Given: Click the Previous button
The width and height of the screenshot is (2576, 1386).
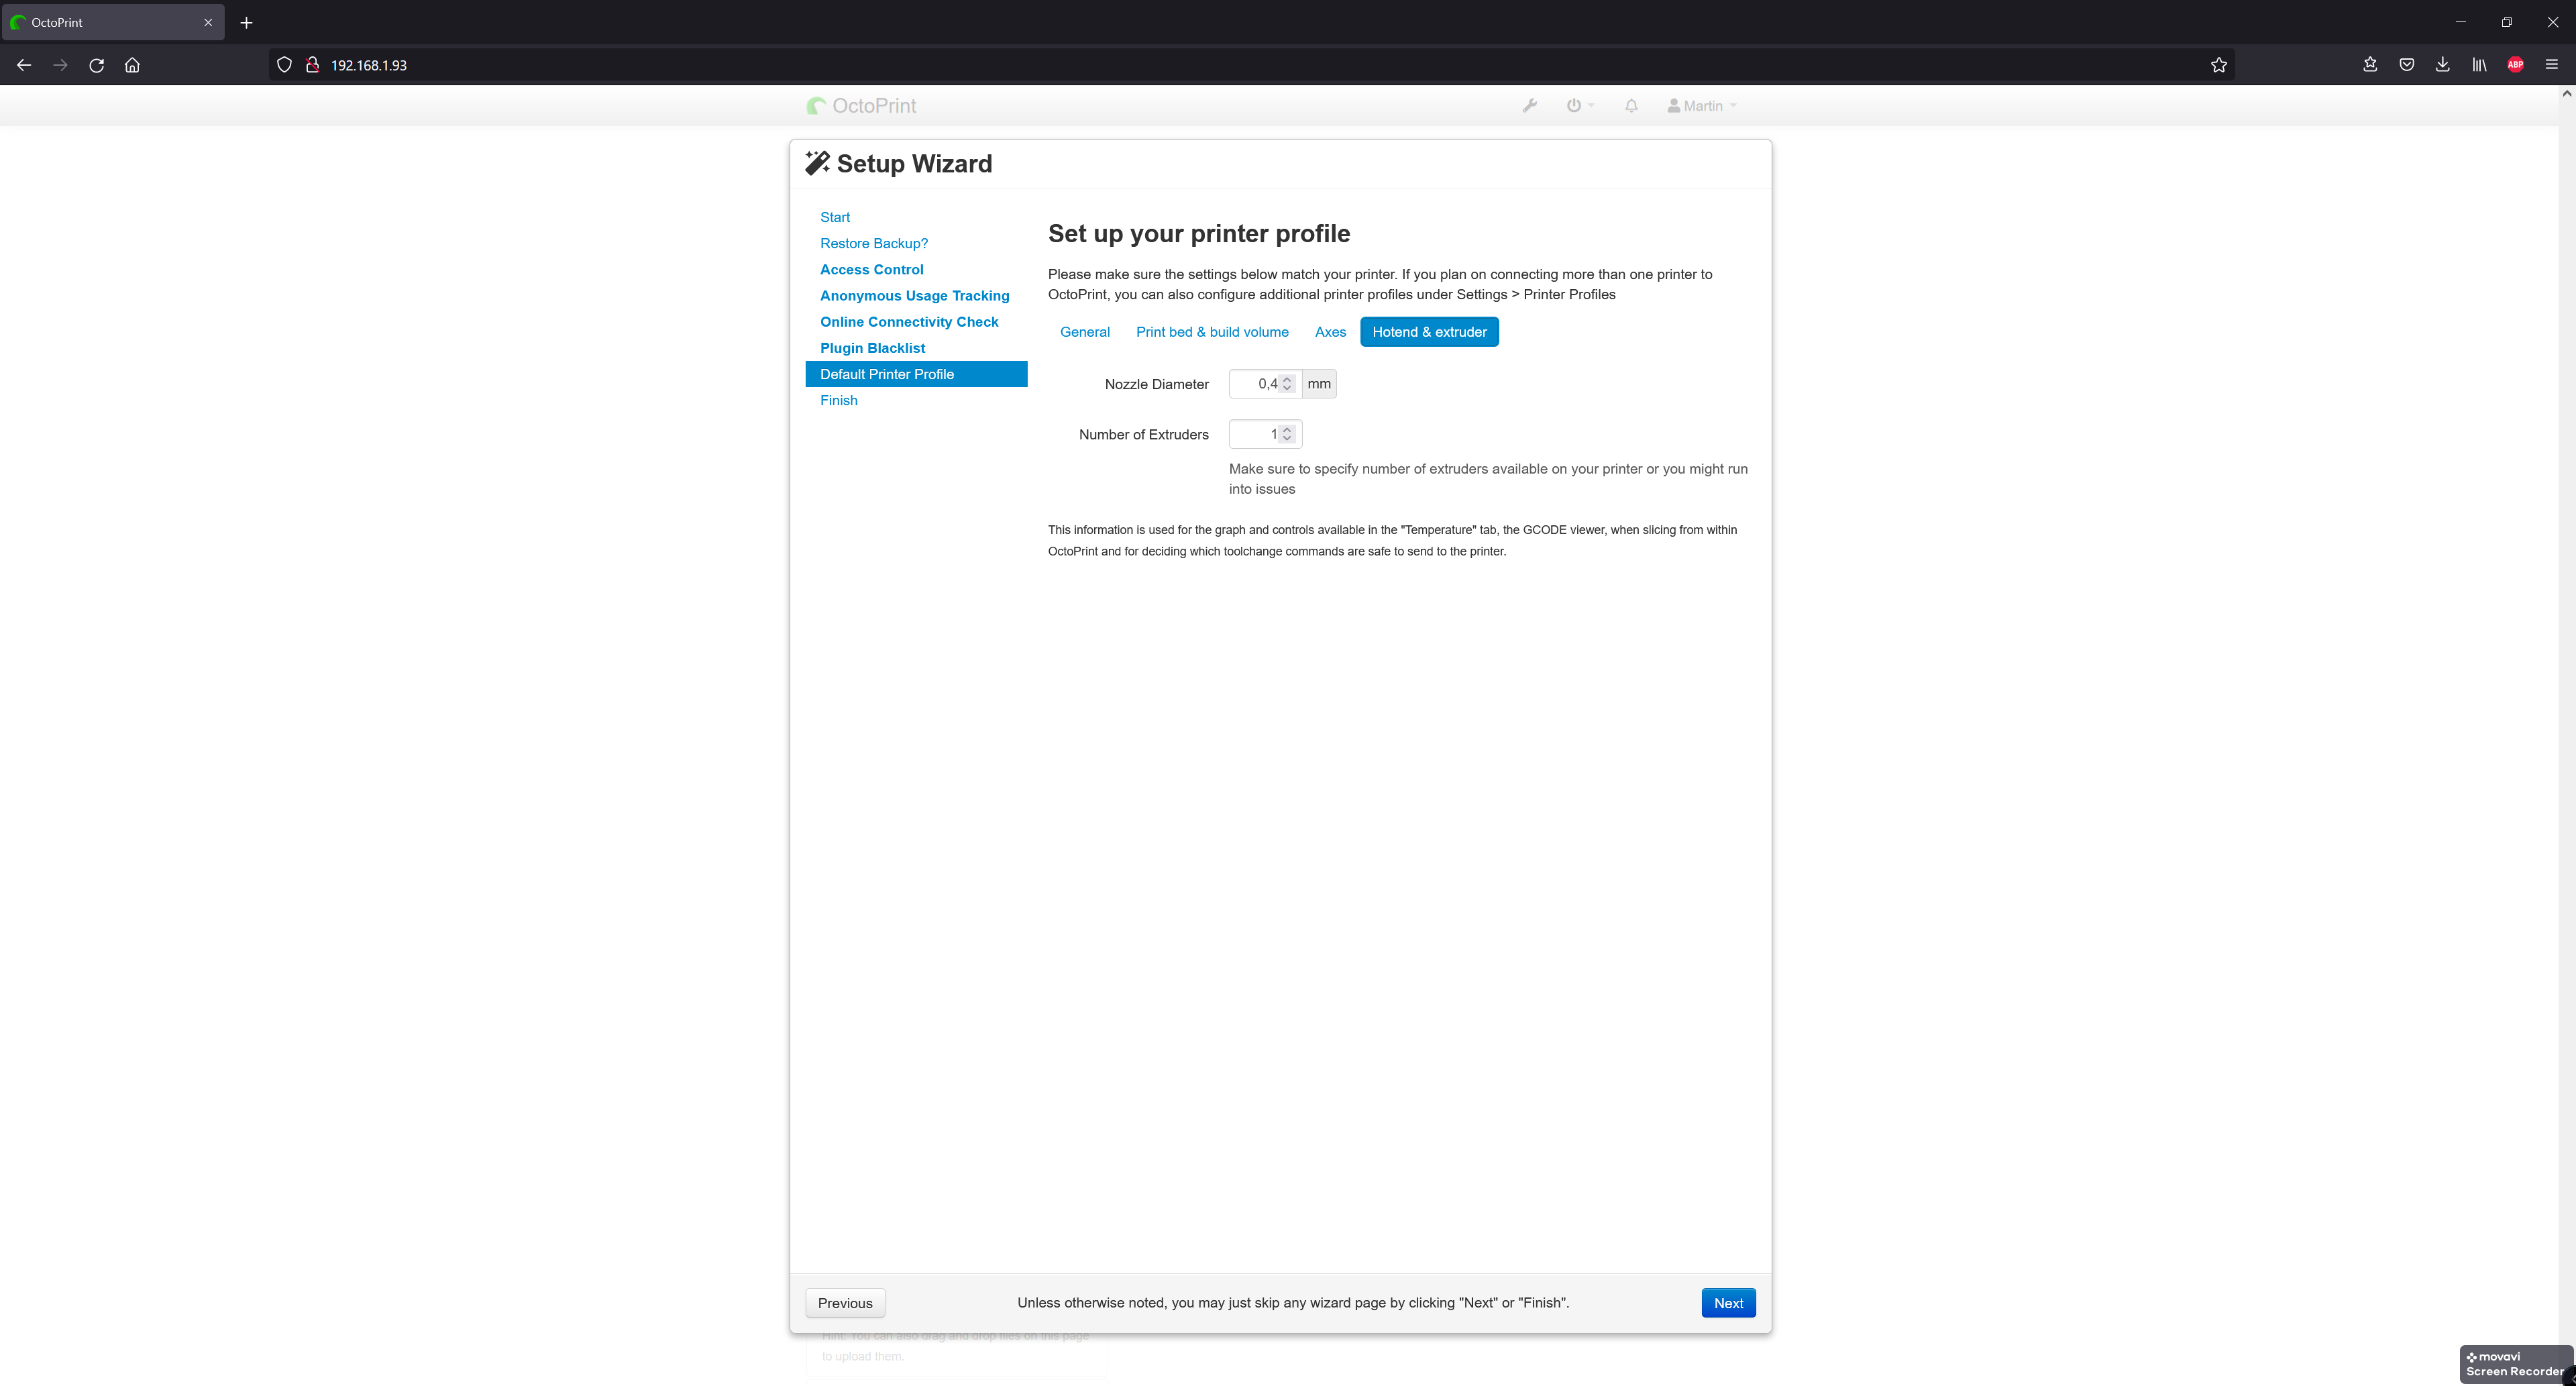Looking at the screenshot, I should 845,1303.
